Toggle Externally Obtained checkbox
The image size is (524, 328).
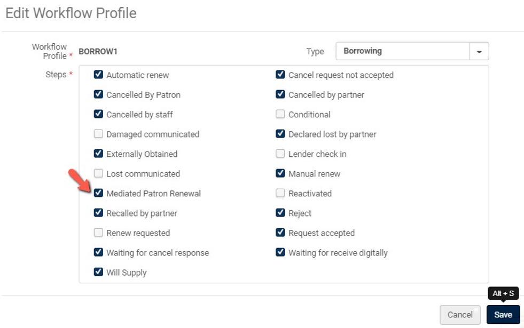click(98, 154)
